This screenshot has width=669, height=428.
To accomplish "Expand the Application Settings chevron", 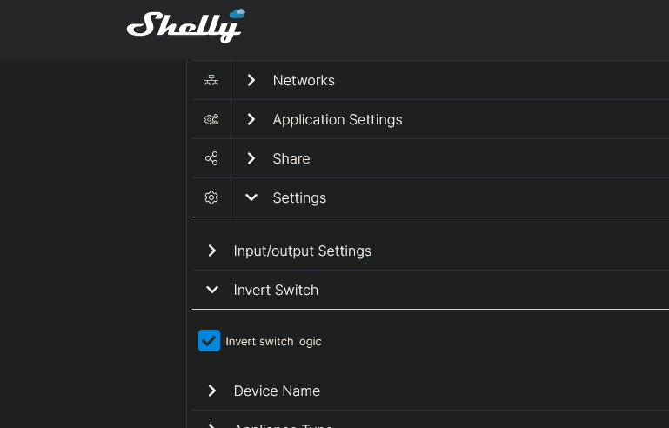I will [x=251, y=119].
